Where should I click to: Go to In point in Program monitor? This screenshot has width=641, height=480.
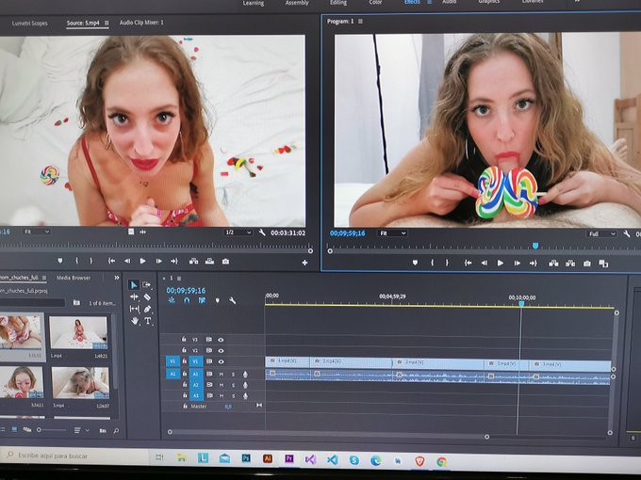(x=468, y=264)
